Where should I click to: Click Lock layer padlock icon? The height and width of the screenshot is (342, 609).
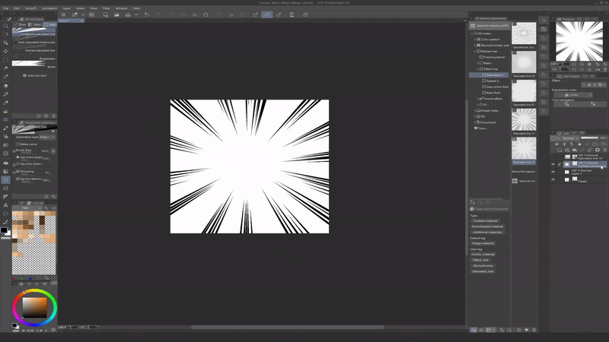[579, 144]
